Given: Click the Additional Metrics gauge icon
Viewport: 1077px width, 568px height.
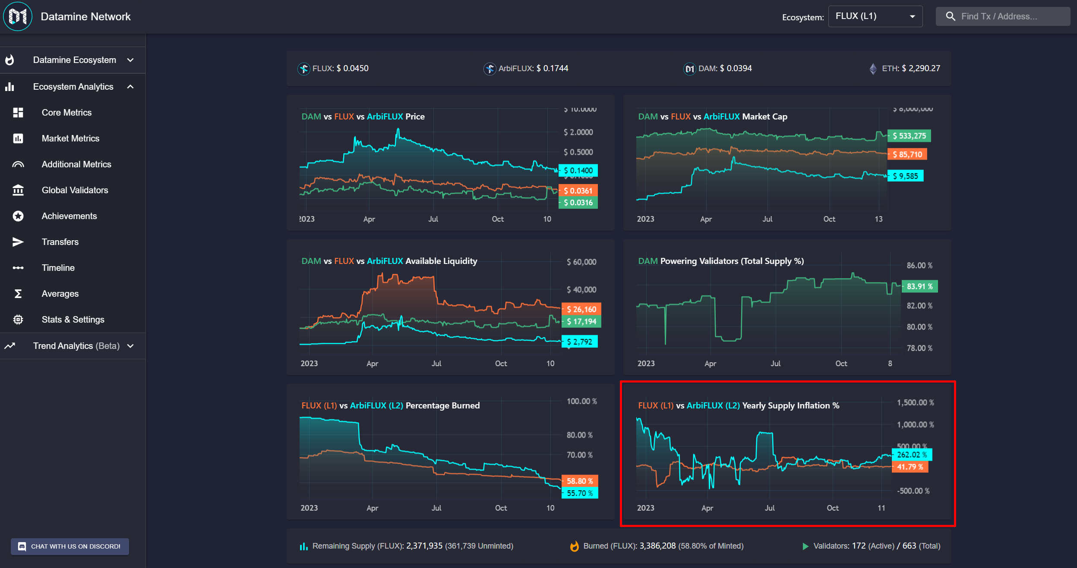Looking at the screenshot, I should [x=18, y=164].
